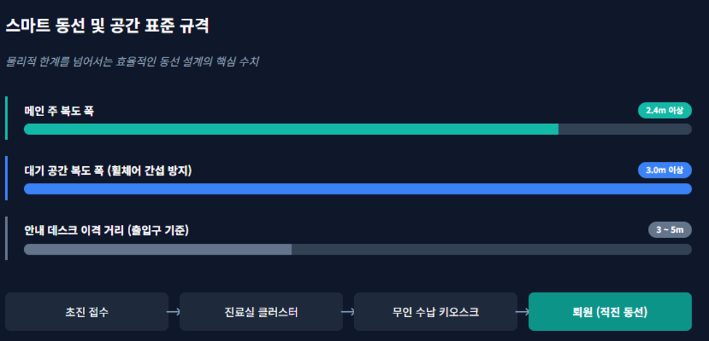Click the 퇴원 (직진 동선) button
This screenshot has height=341, width=709.
610,312
